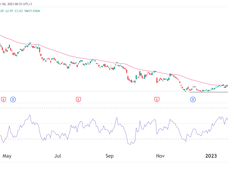Click the Jul label on time axis
This screenshot has height=171, width=228.
coord(58,156)
